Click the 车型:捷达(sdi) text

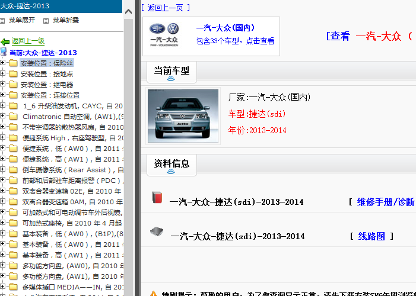[257, 114]
